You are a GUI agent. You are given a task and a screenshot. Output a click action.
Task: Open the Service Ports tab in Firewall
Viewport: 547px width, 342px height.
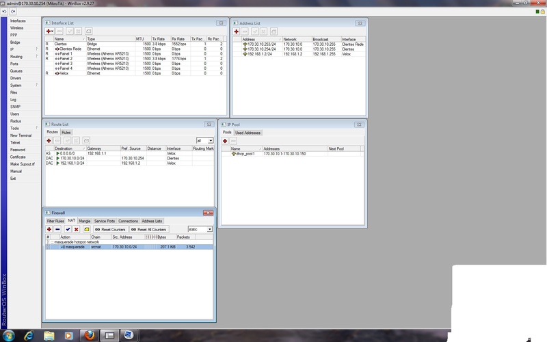pos(105,221)
